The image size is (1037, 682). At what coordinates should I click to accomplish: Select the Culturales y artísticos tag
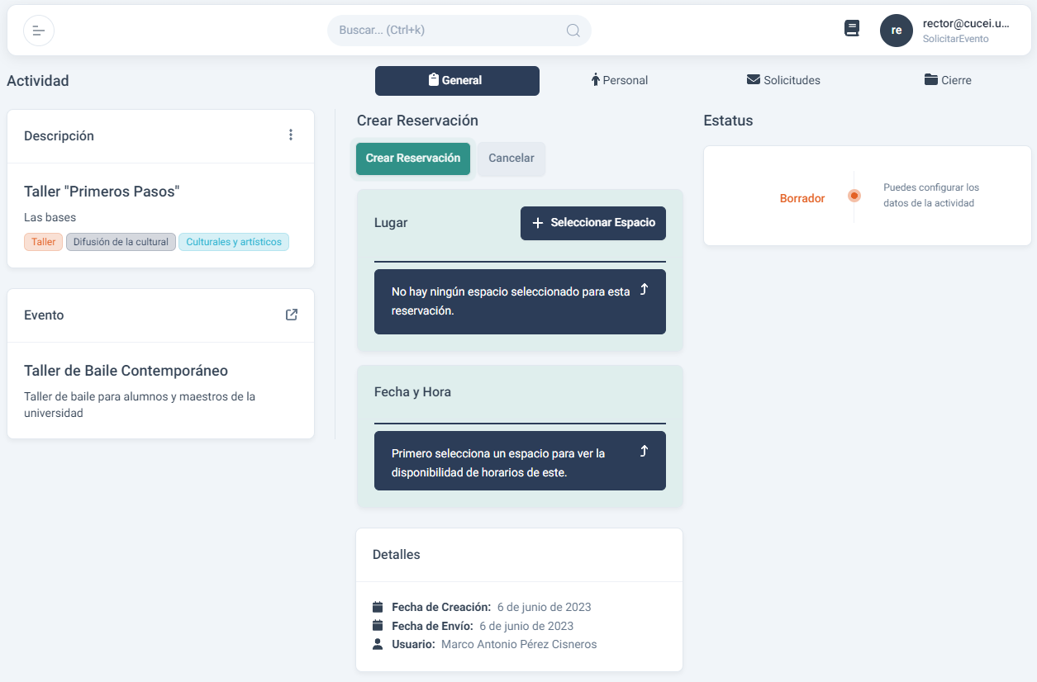tap(234, 242)
